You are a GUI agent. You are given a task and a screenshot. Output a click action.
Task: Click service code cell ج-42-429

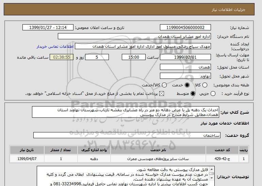[x=222, y=159]
